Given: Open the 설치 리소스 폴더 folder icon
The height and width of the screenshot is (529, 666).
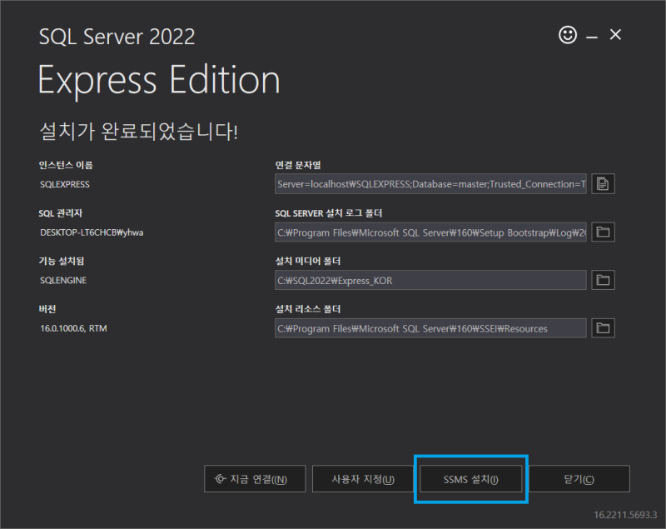Looking at the screenshot, I should tap(603, 327).
